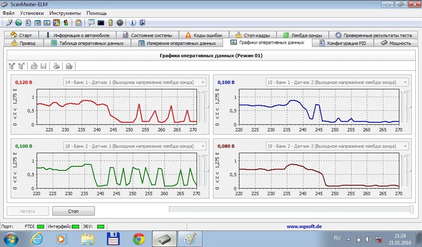Click the dark round gauge toolbar icon
Viewport: 422px width, 247px height.
[120, 23]
